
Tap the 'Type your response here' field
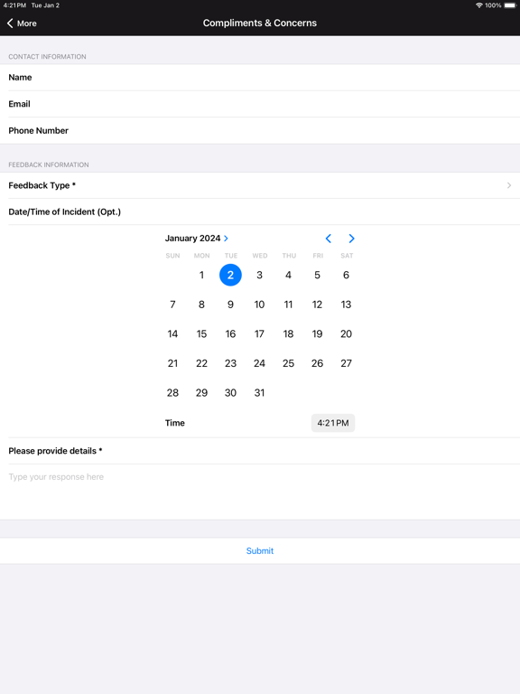click(260, 492)
